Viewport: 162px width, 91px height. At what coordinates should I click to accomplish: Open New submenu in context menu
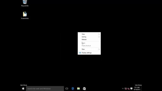pos(89,49)
